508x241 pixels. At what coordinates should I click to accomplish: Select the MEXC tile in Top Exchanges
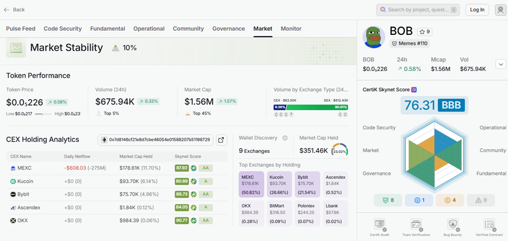(x=252, y=185)
